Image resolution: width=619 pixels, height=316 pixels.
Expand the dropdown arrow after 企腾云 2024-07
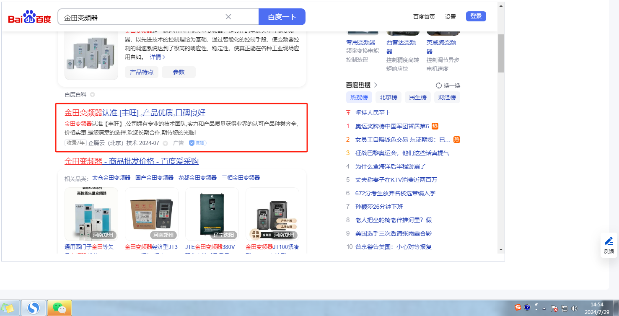pyautogui.click(x=165, y=143)
